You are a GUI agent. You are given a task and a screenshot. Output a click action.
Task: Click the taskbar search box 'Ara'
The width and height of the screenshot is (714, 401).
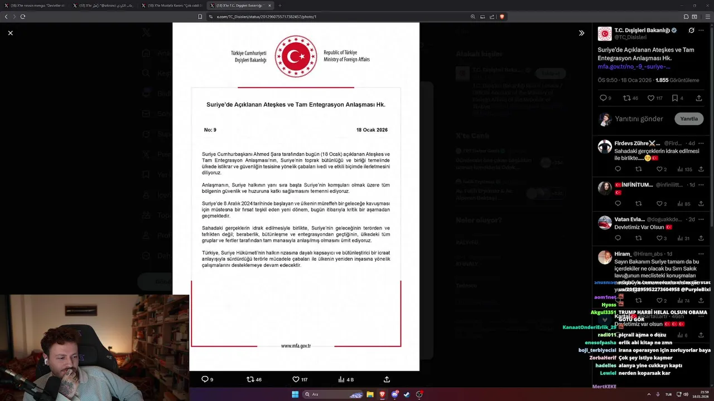333,394
